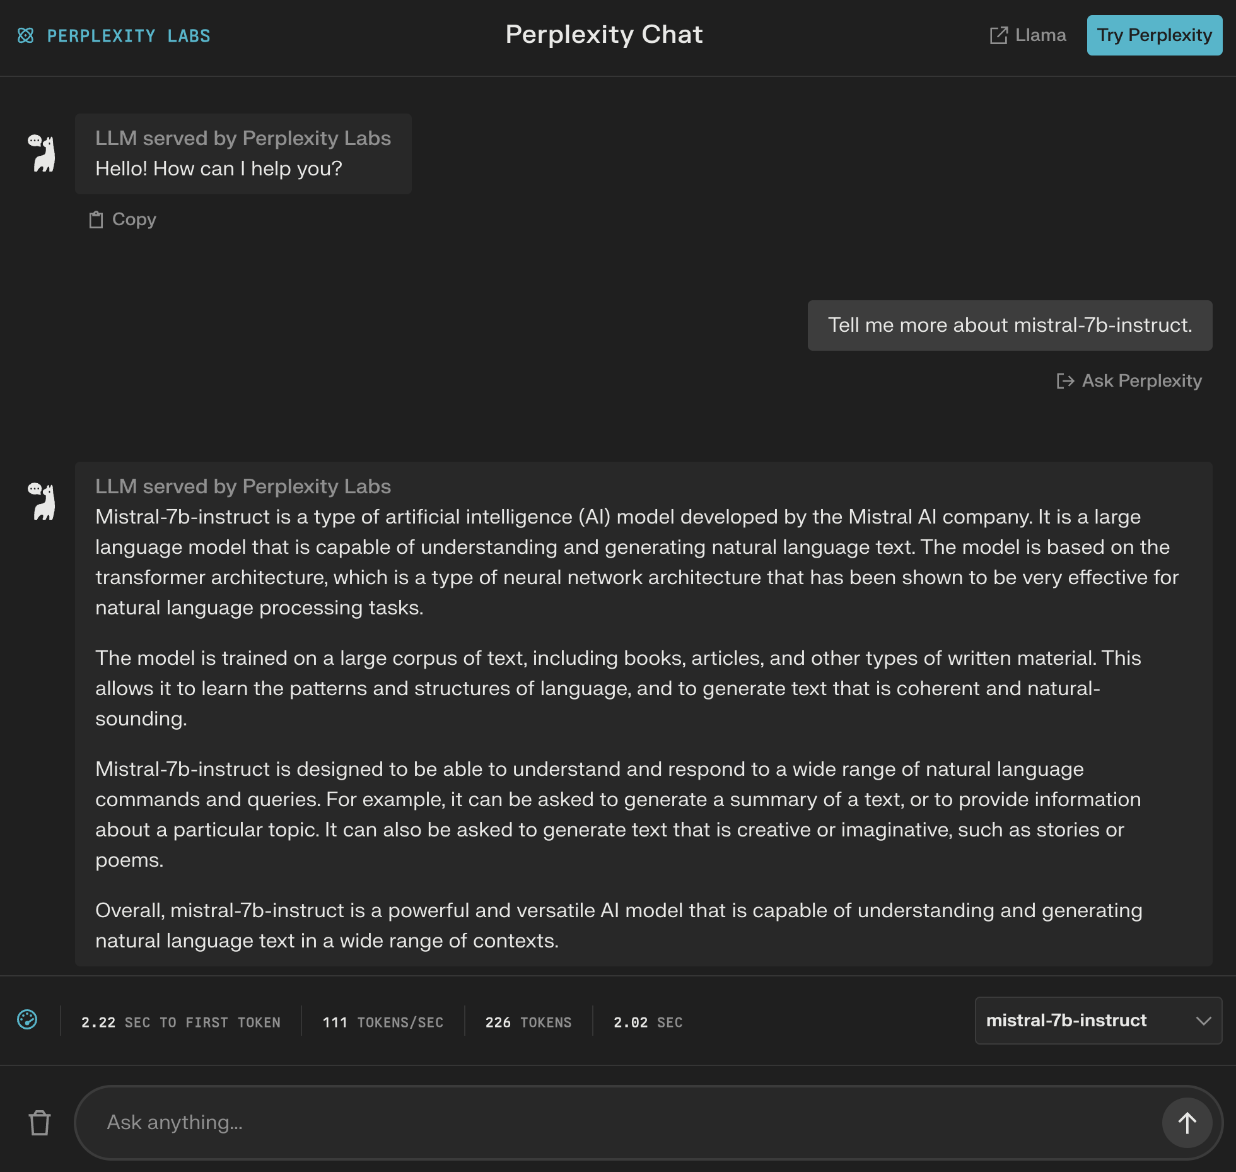This screenshot has width=1236, height=1172.
Task: Click the '2.02 sec' stat
Action: click(648, 1023)
